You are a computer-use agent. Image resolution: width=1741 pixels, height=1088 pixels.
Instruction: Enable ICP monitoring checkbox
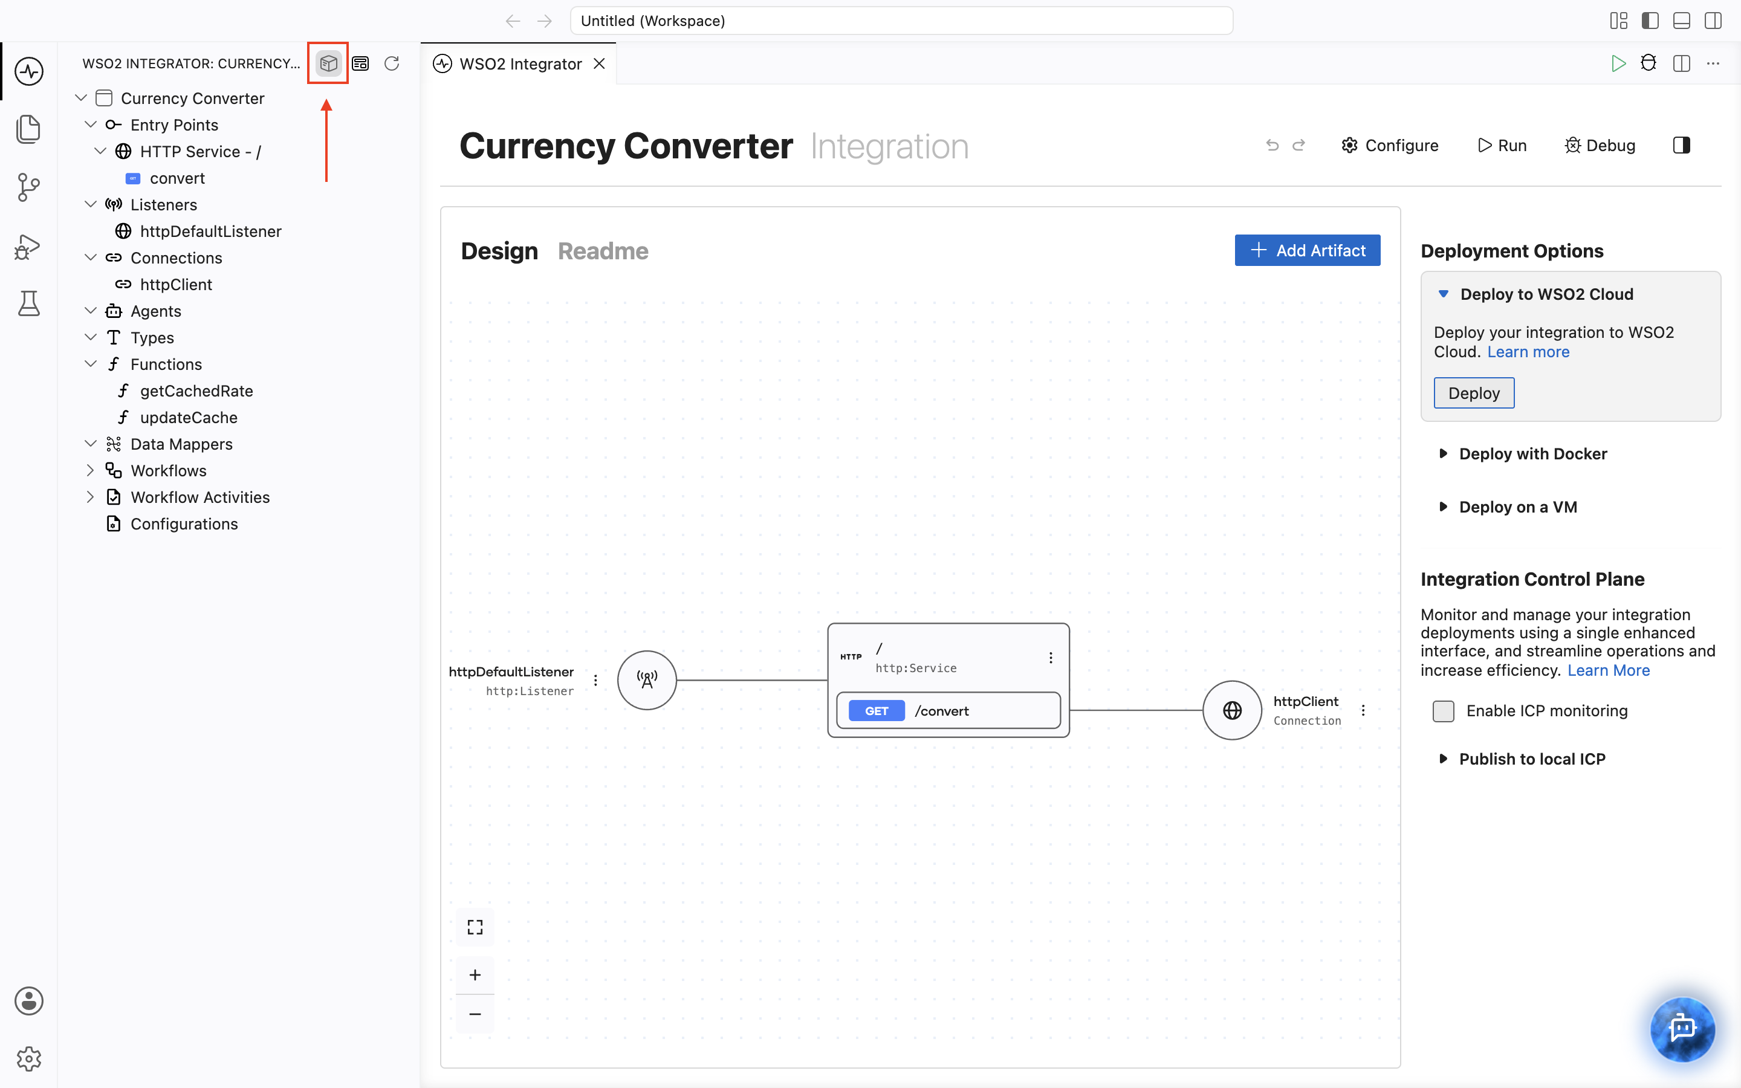pyautogui.click(x=1443, y=711)
